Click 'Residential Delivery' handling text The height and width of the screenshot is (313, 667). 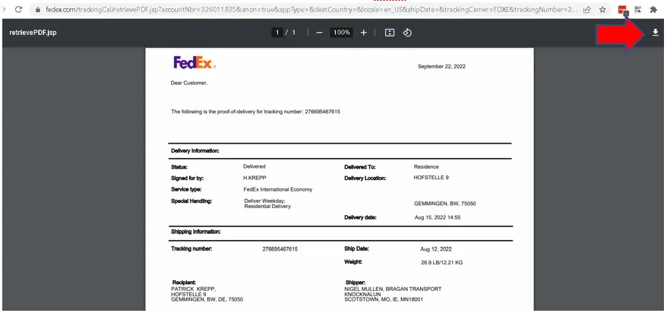coord(267,206)
